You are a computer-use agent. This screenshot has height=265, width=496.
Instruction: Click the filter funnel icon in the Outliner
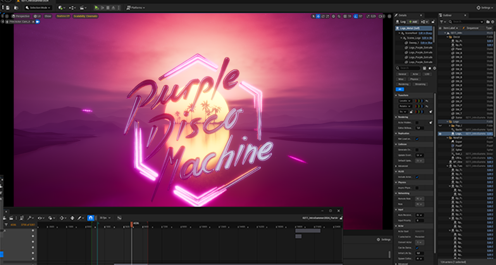tap(441, 22)
